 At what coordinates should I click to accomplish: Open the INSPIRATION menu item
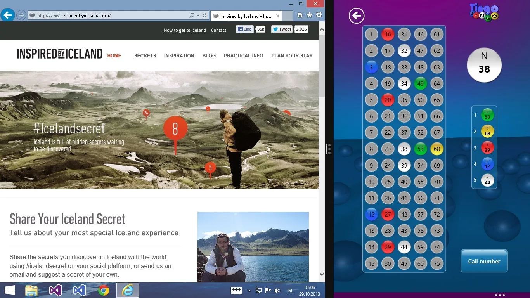179,56
